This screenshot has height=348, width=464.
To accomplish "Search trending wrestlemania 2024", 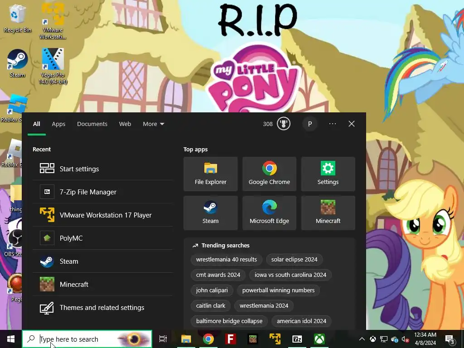I will click(x=264, y=305).
